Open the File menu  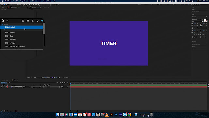pyautogui.click(x=14, y=1)
